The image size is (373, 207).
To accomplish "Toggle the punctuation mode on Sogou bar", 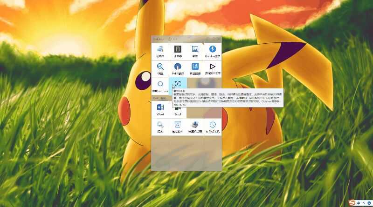I will 364,203.
